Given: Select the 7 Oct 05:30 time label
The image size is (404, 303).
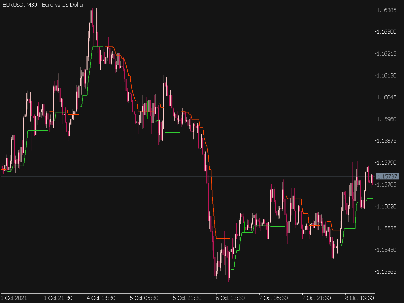Looking at the screenshot, I should 273,298.
